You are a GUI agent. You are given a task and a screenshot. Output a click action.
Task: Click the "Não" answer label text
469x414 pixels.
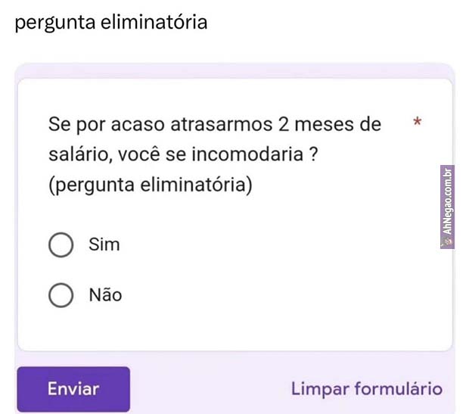click(x=105, y=295)
